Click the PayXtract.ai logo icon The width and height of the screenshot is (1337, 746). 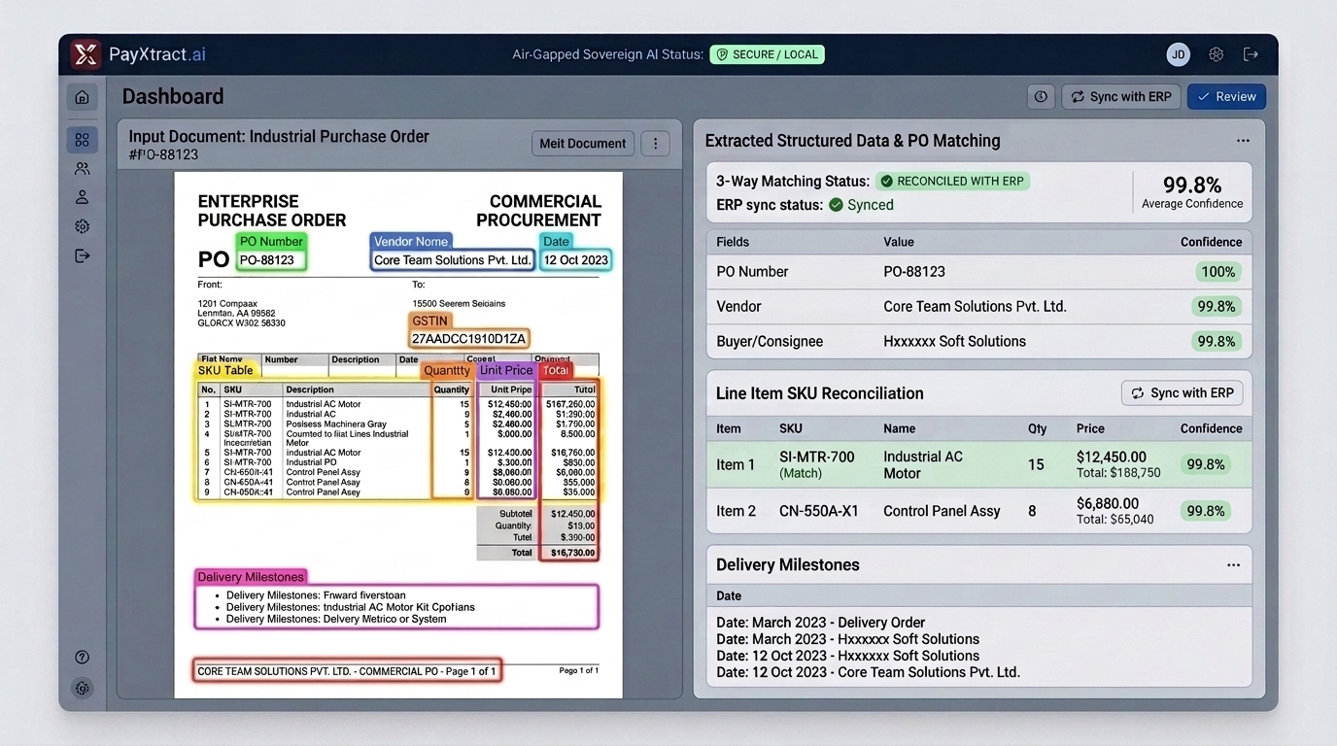[86, 54]
